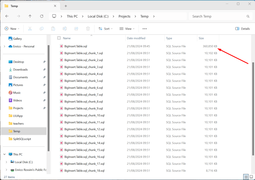Open the Sort dropdown
255x180 pixels.
coord(106,29)
